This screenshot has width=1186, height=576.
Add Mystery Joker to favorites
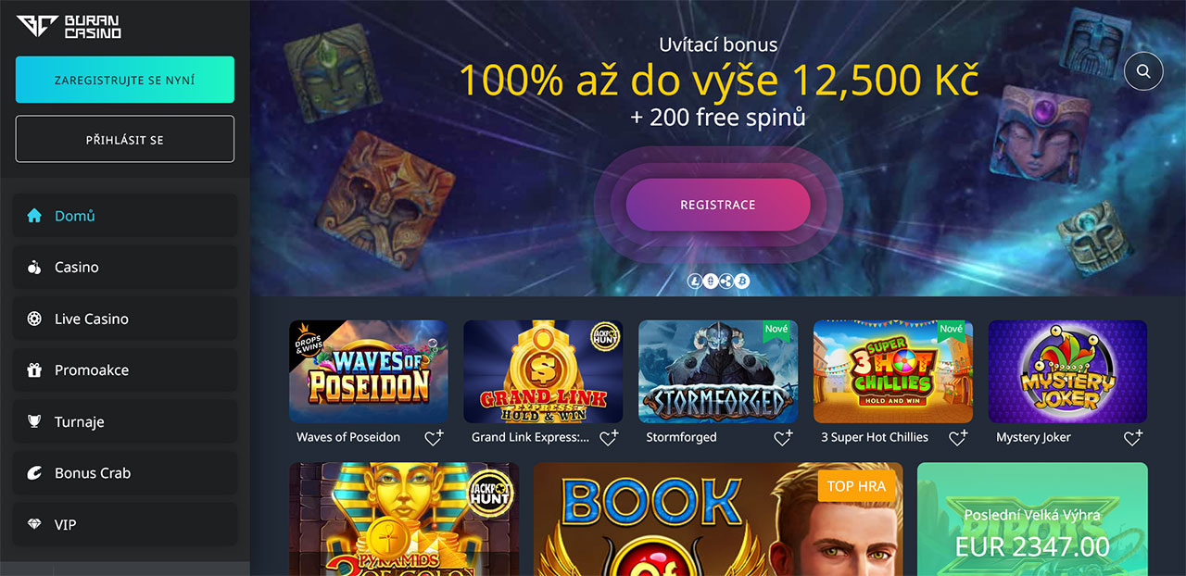(1132, 438)
